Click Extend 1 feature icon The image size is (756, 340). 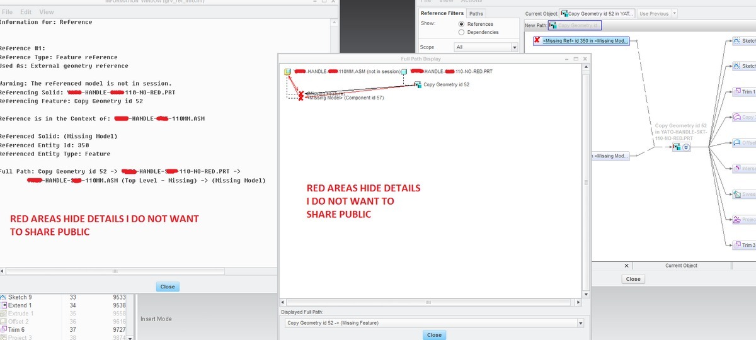3,305
